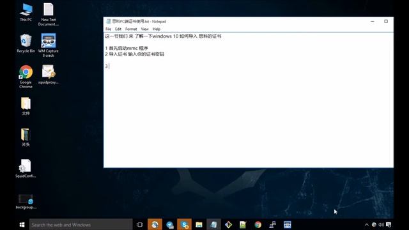The image size is (409, 230).
Task: Show hidden system tray icons
Action: pos(366,224)
